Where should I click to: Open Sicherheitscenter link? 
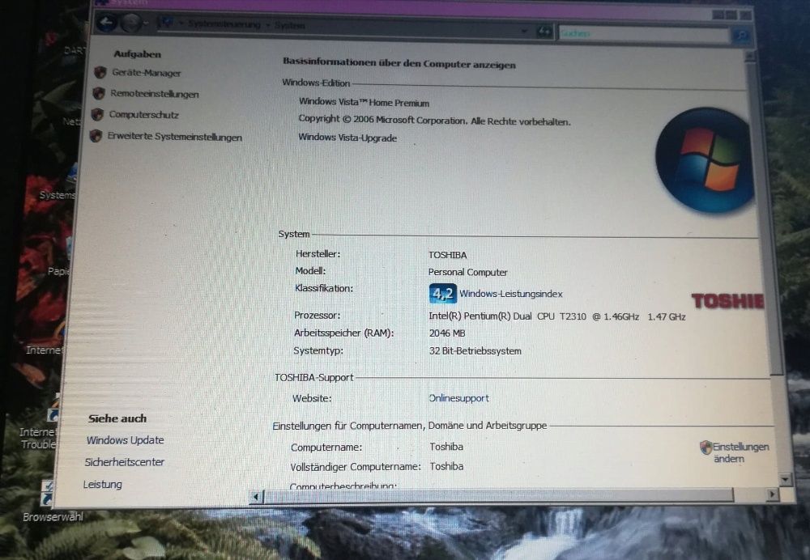click(x=125, y=462)
